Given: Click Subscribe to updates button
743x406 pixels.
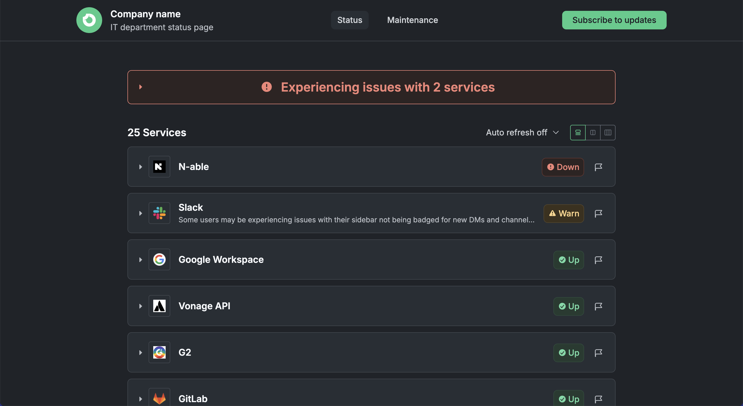Looking at the screenshot, I should pyautogui.click(x=614, y=20).
